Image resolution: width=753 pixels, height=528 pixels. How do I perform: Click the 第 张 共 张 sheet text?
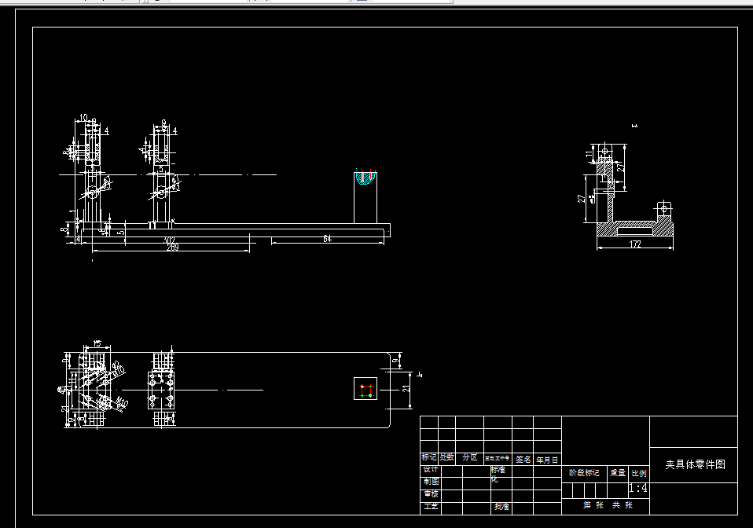tap(608, 505)
